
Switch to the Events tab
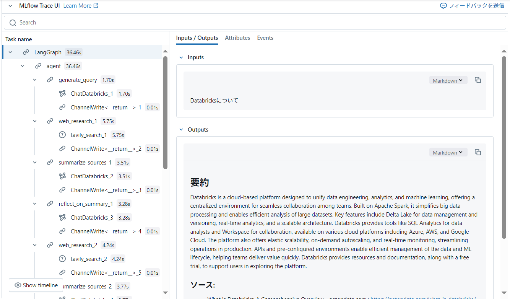click(x=265, y=38)
